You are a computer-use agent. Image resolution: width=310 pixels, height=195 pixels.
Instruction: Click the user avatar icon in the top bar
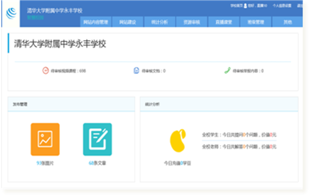[x=245, y=6]
